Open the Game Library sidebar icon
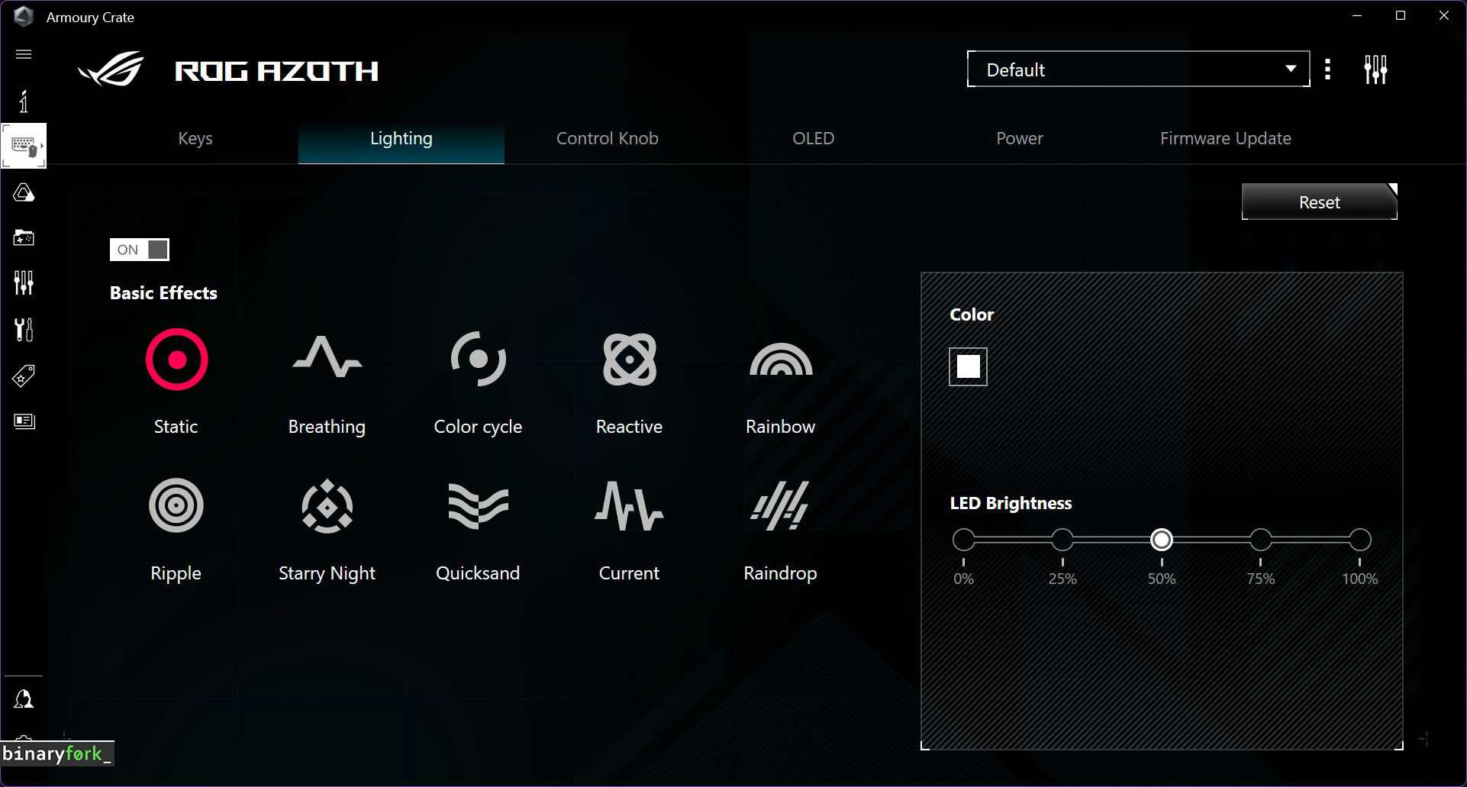This screenshot has height=787, width=1467. click(24, 238)
